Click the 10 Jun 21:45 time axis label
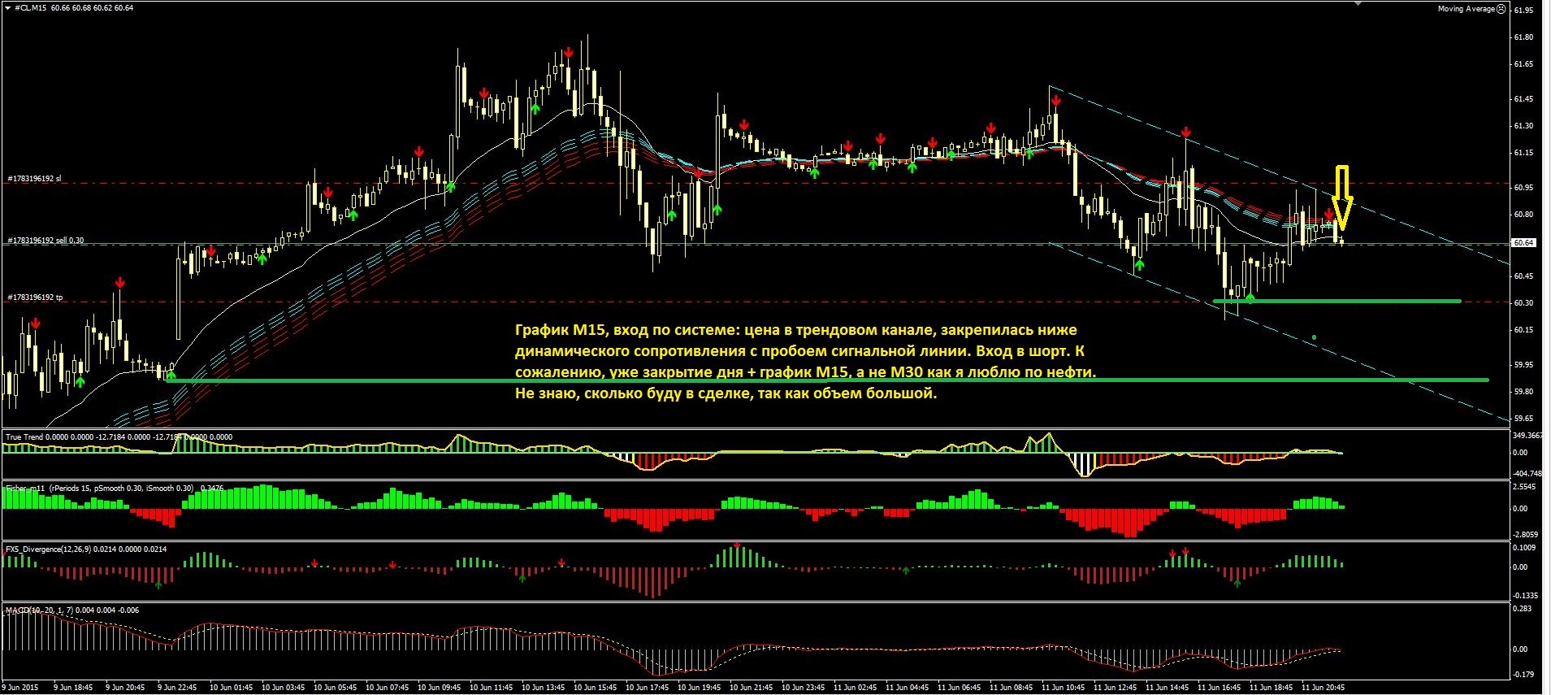This screenshot has height=695, width=1551. pos(751,688)
